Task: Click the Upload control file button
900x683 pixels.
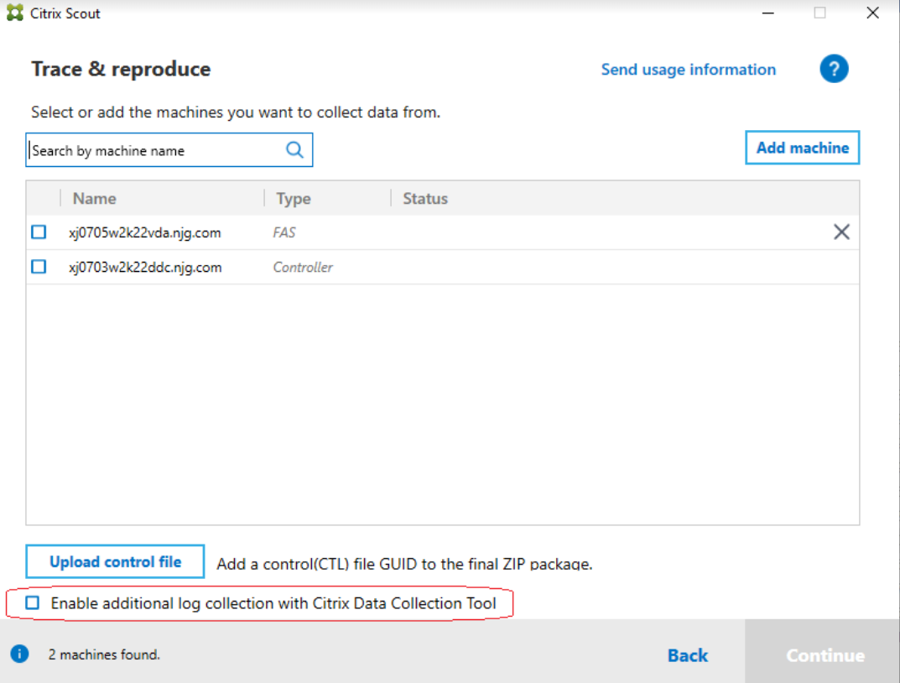Action: tap(115, 561)
